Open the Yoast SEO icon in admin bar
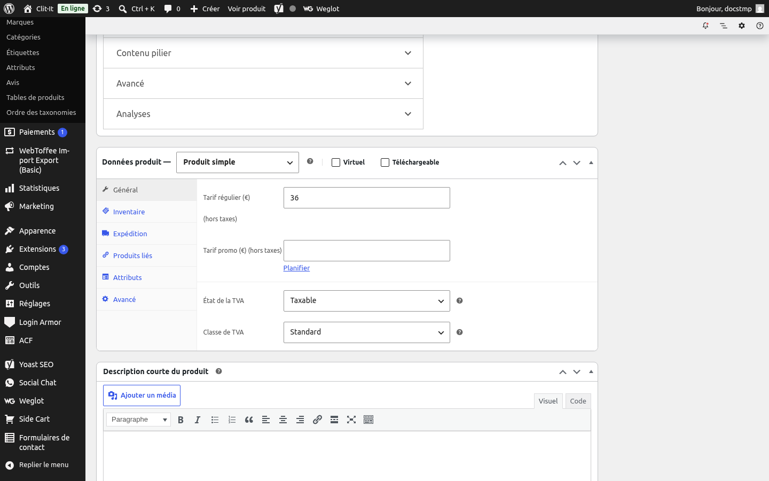This screenshot has width=769, height=481. click(x=279, y=9)
